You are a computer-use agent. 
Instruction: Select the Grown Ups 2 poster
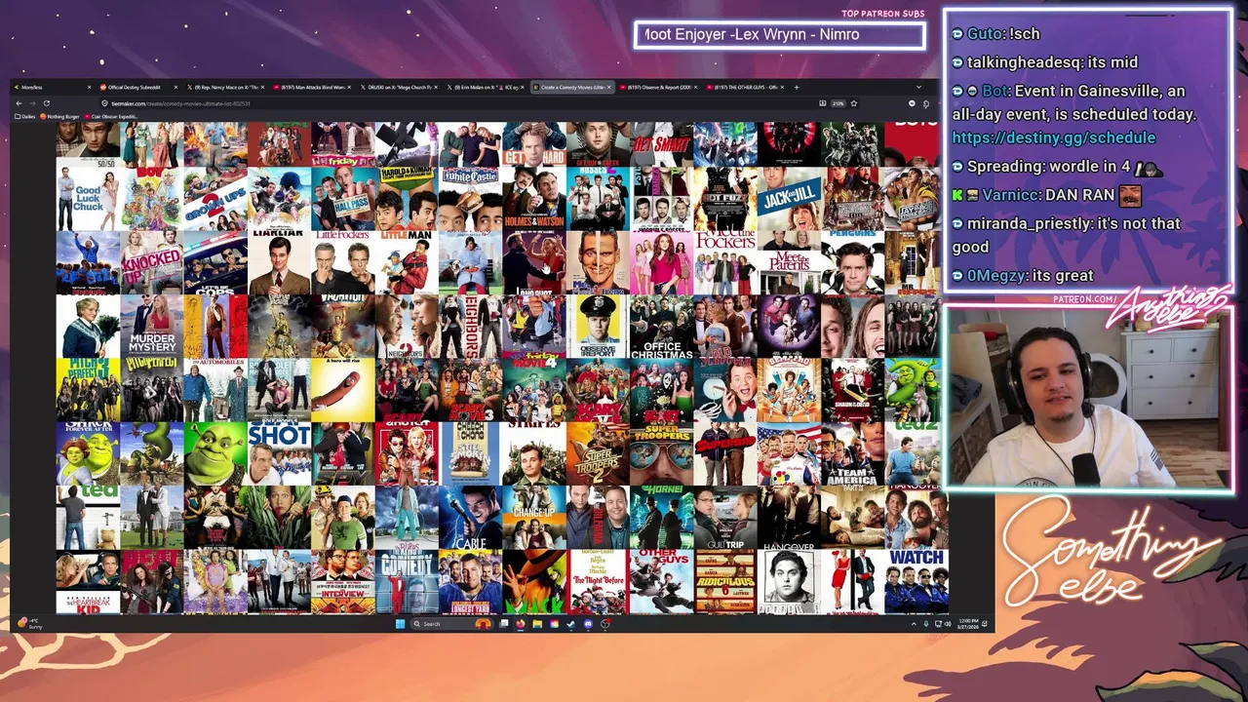(x=215, y=198)
